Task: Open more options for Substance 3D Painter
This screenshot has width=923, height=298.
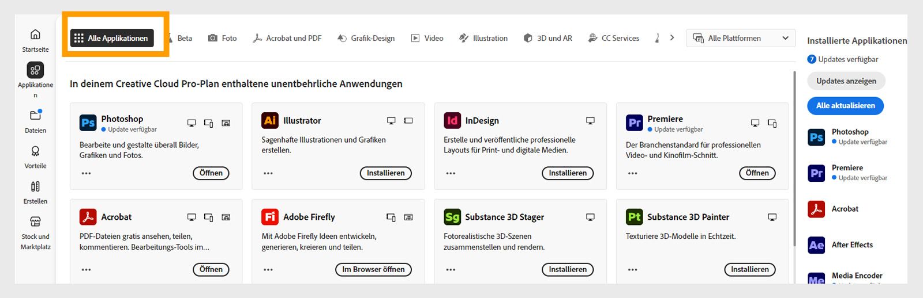Action: point(633,269)
